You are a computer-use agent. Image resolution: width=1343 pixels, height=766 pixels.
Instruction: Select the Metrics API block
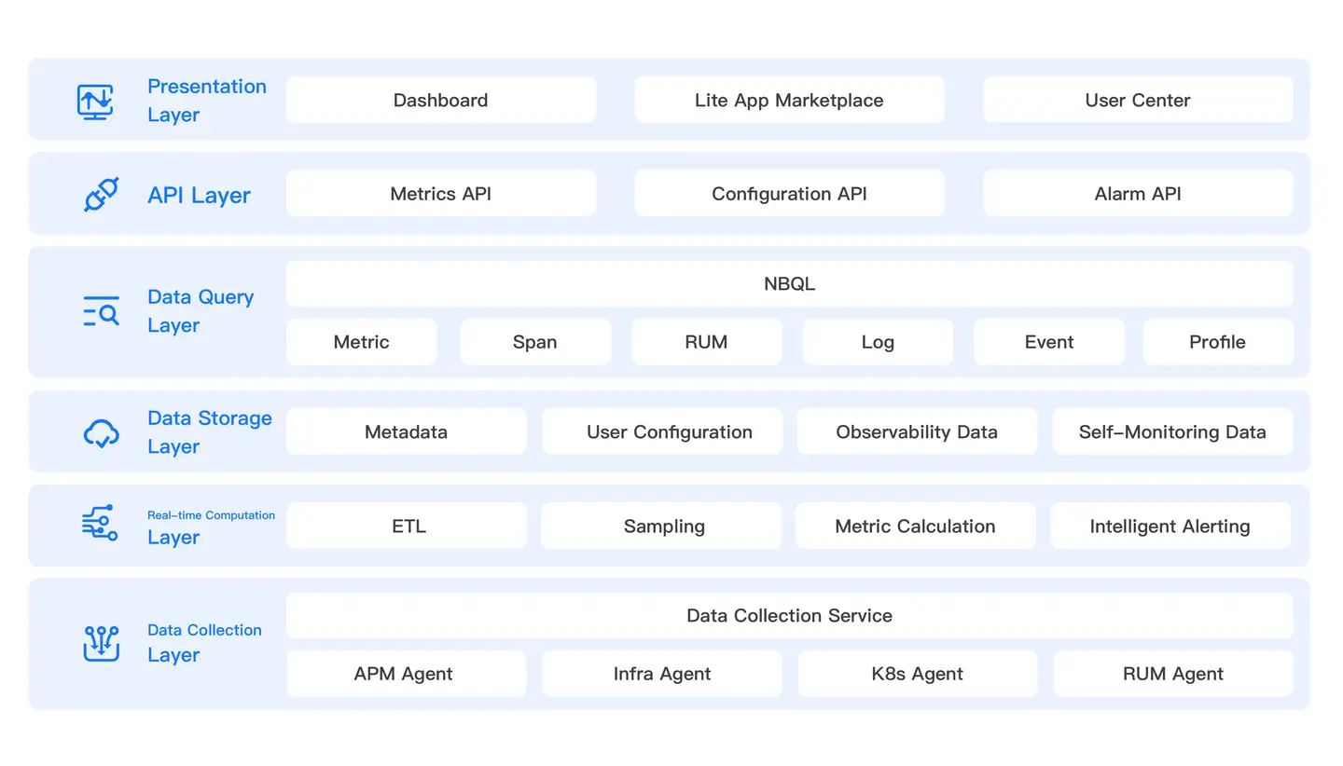click(x=440, y=193)
